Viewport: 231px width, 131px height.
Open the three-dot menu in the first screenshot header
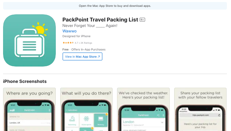pos(49,110)
